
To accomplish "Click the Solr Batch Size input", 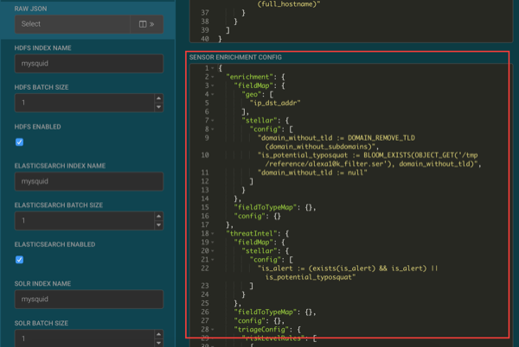I will point(85,338).
